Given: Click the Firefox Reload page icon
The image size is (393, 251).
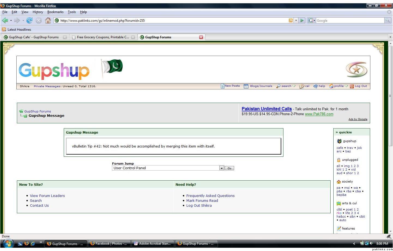Looking at the screenshot, I should coord(29,20).
